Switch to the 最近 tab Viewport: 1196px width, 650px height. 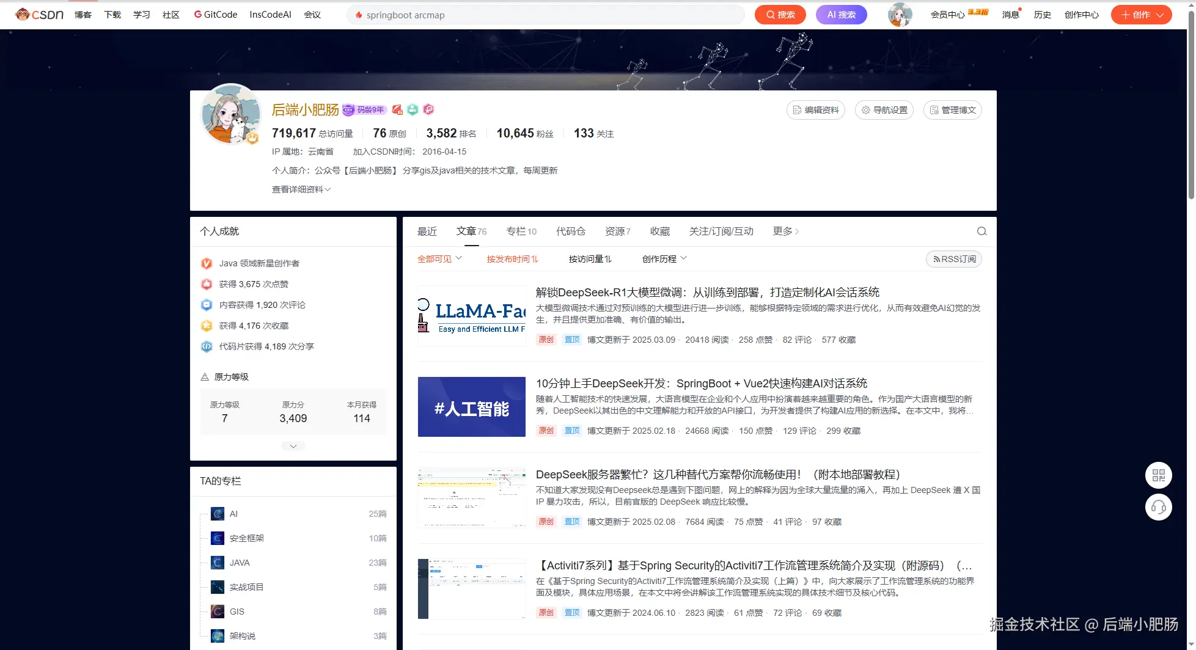pos(427,231)
